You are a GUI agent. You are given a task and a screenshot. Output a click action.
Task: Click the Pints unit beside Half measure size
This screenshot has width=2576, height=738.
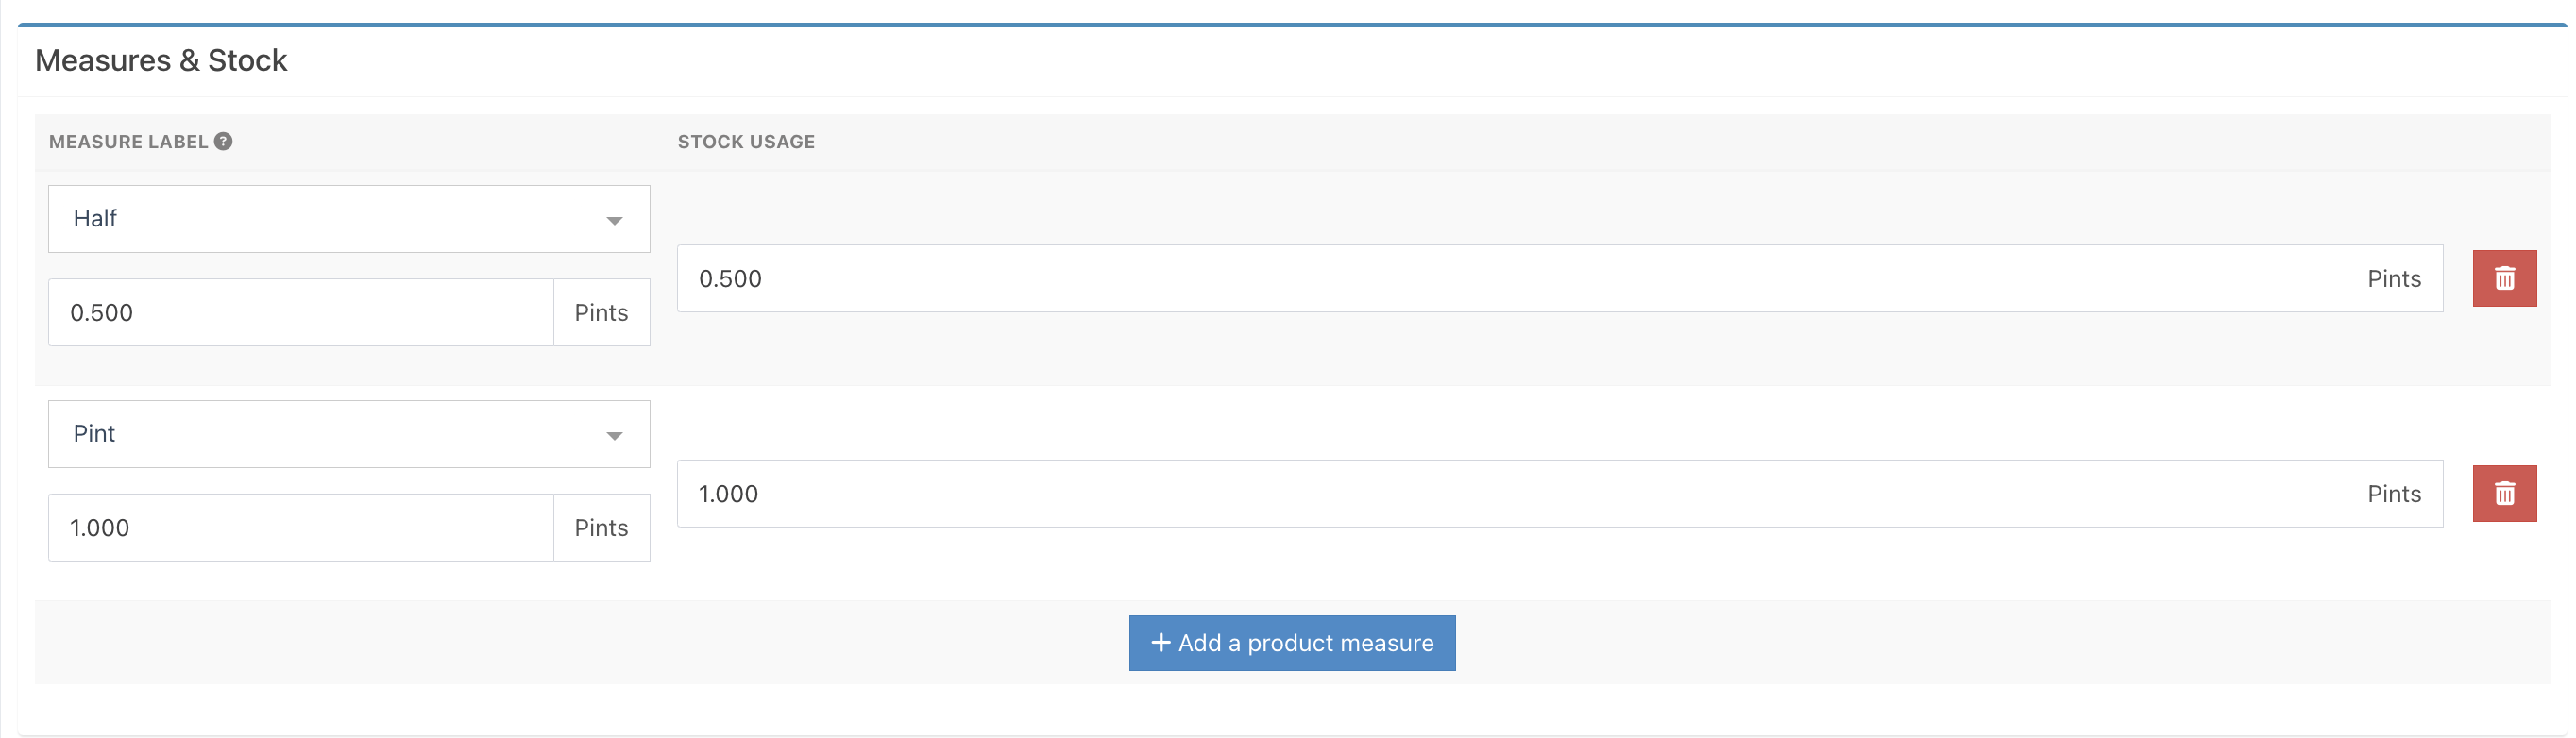click(x=601, y=313)
